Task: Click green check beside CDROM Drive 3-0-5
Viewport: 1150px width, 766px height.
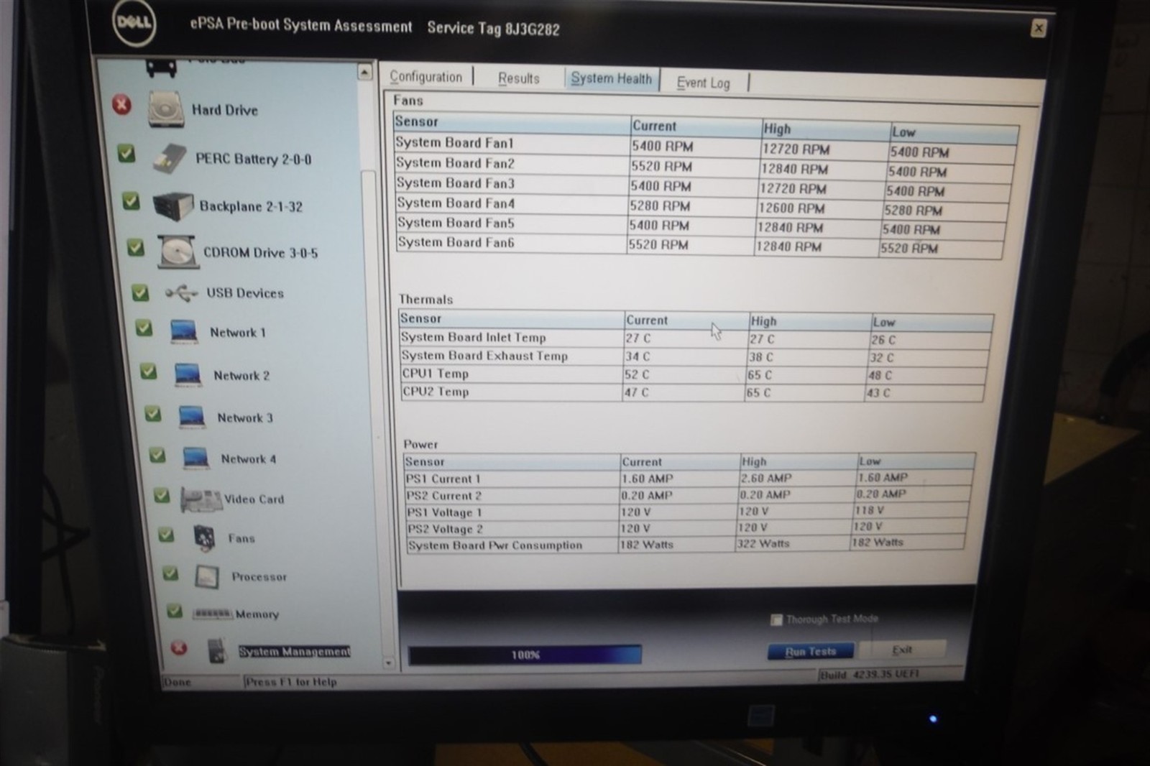Action: point(135,247)
